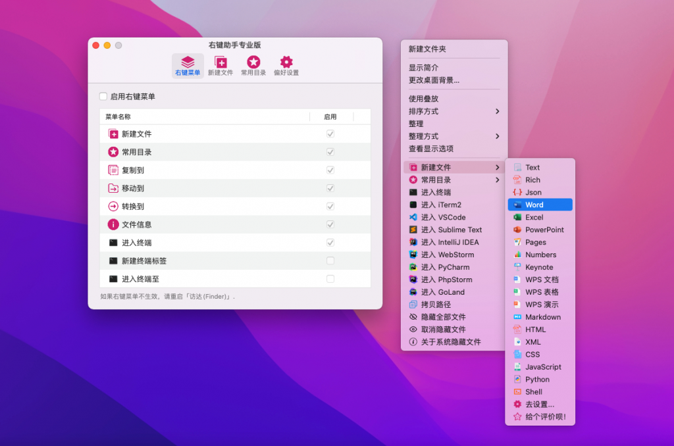674x446 pixels.
Task: Enable the 启用右键菜单 checkbox
Action: coord(103,95)
